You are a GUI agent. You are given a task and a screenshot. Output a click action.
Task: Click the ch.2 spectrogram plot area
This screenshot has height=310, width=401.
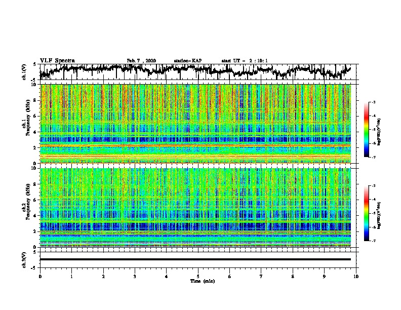[x=195, y=208]
